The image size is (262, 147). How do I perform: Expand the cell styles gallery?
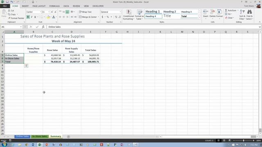[199, 18]
